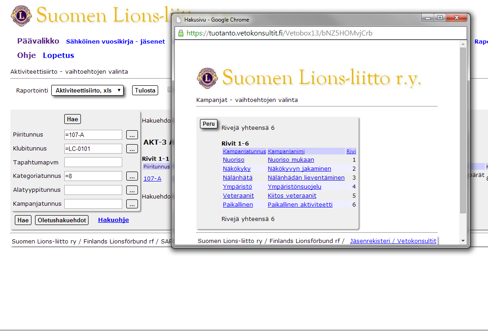Image resolution: width=488 pixels, height=331 pixels.
Task: Click the 107-A link in the results row
Action: [x=152, y=179]
